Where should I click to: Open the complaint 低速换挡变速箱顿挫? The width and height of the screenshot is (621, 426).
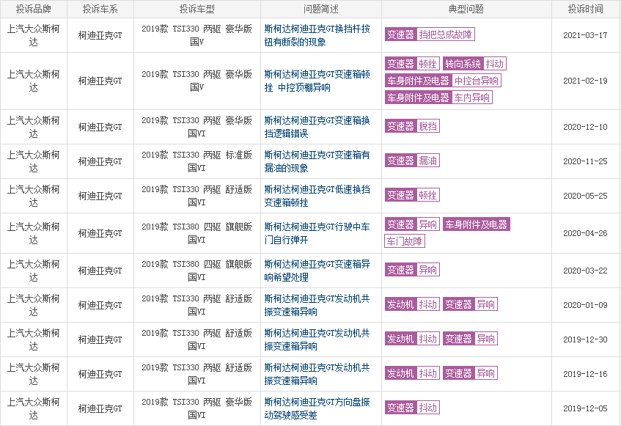click(x=317, y=196)
